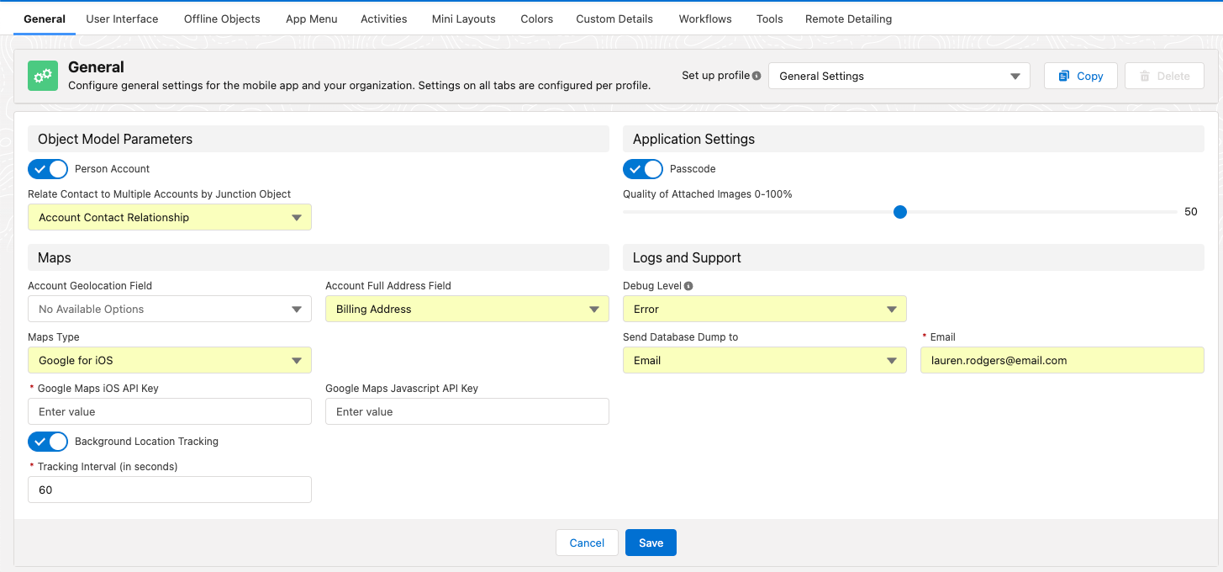
Task: Open the Send Database Dump to dropdown
Action: pos(764,360)
